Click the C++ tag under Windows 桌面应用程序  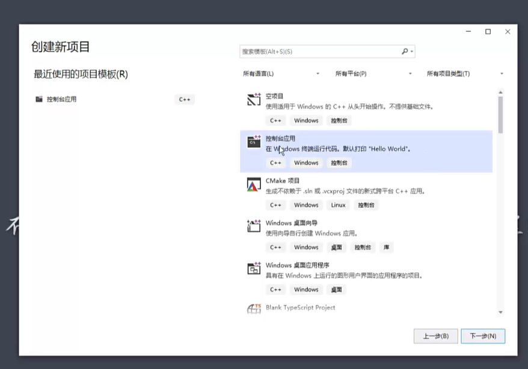click(x=275, y=290)
